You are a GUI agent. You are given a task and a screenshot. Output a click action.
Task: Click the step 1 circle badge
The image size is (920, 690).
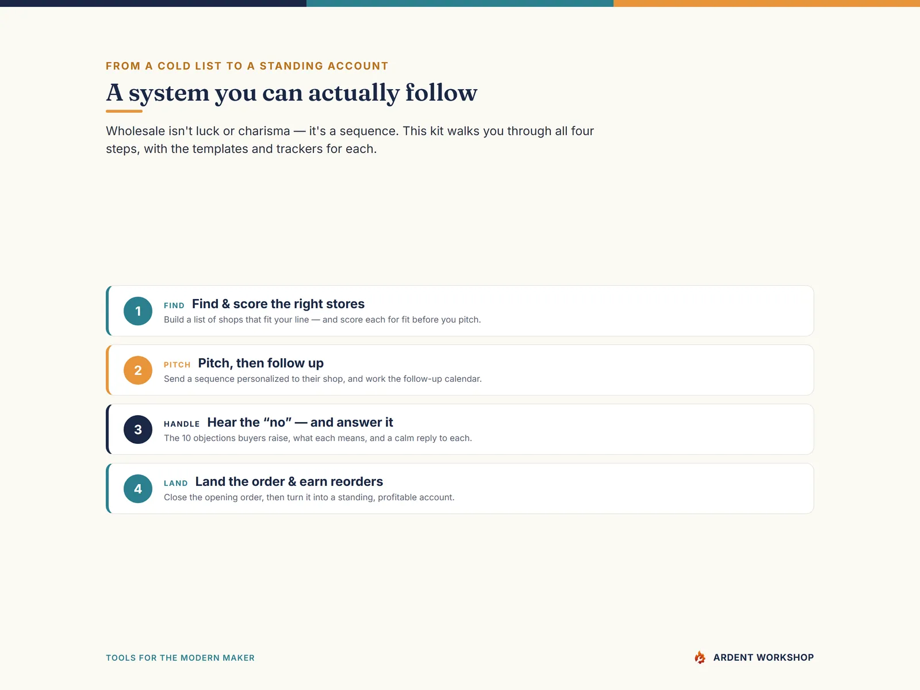click(138, 311)
